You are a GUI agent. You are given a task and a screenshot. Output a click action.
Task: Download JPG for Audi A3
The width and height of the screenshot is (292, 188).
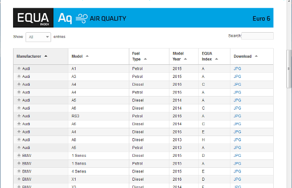237,76
